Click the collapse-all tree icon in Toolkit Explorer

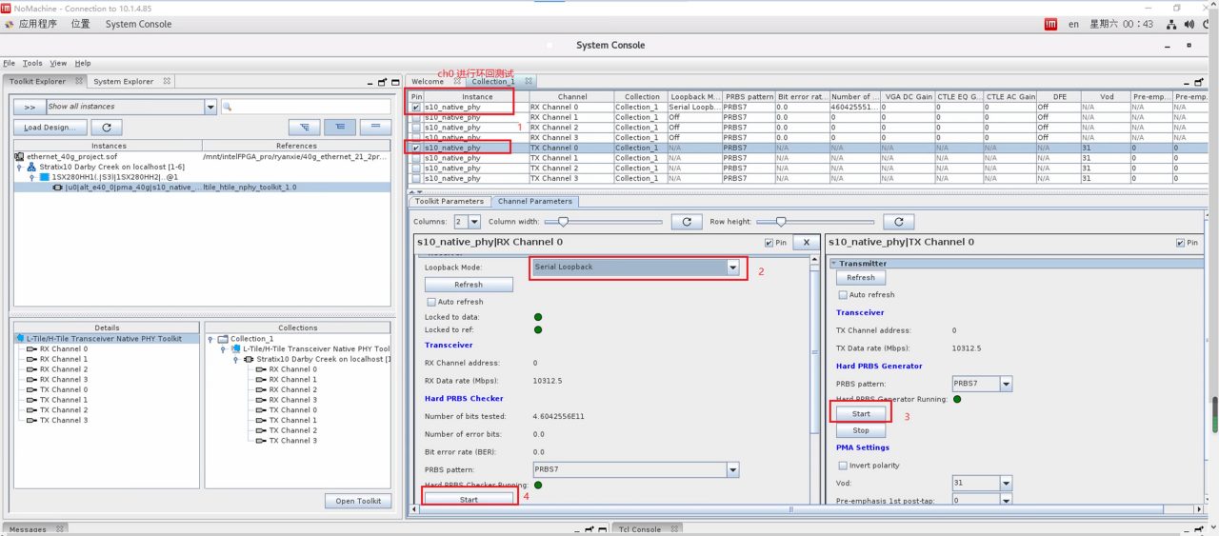point(340,127)
